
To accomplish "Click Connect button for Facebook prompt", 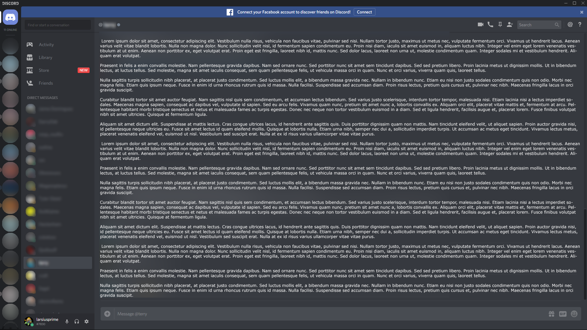I will 364,12.
